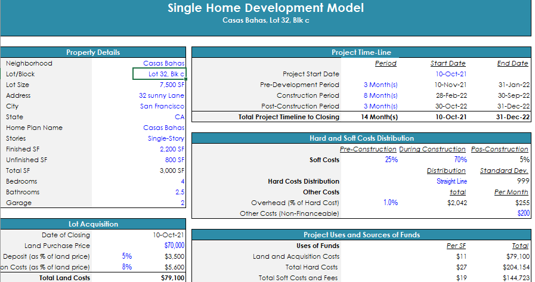Choose the Stories cell Single-Story
This screenshot has width=535, height=282.
tap(166, 138)
